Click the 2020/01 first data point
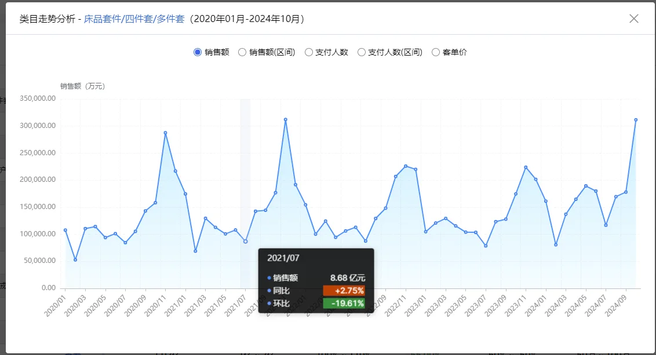This screenshot has width=656, height=355. (65, 230)
